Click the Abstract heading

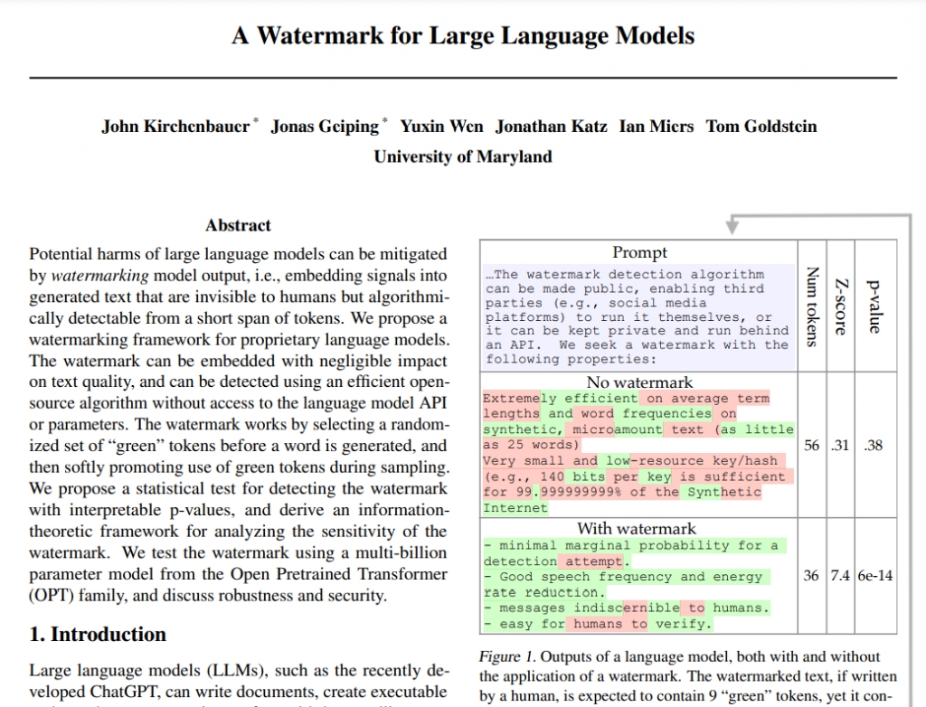click(238, 225)
